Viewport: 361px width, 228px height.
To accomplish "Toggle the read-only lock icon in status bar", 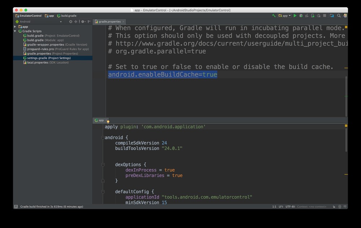I will point(333,207).
